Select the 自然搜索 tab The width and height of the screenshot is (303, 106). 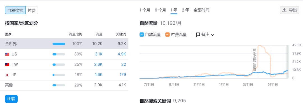(15, 10)
